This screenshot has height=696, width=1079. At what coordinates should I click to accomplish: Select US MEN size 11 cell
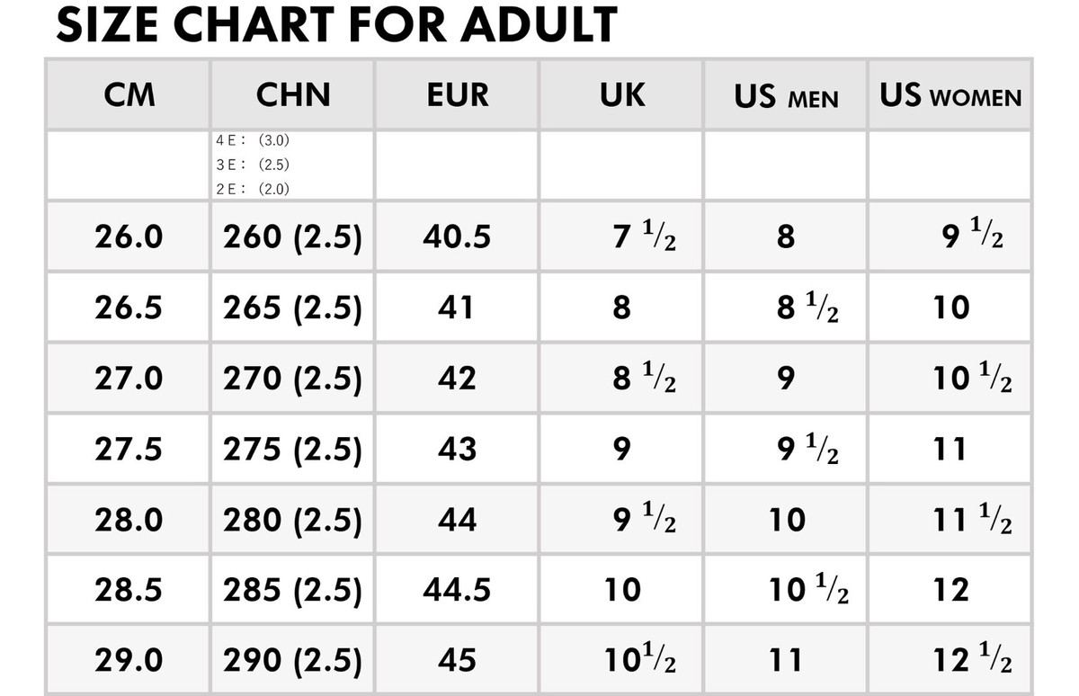[x=785, y=660]
